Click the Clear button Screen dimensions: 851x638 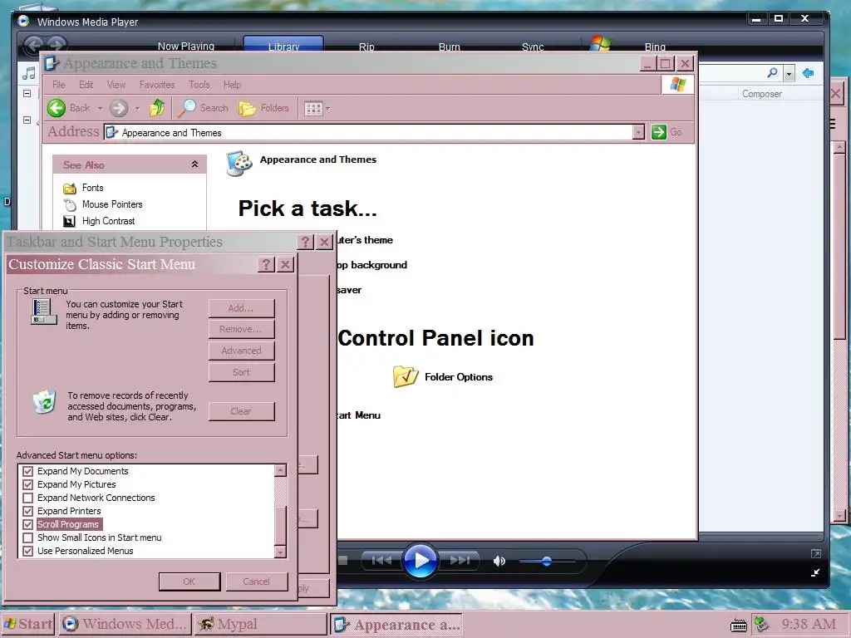pos(241,411)
